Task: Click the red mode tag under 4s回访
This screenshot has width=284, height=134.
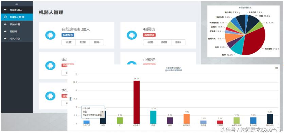Action: click(149, 35)
